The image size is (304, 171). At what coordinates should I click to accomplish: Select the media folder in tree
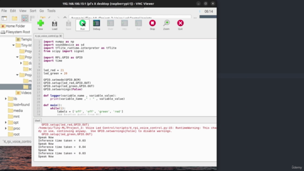(x=15, y=111)
